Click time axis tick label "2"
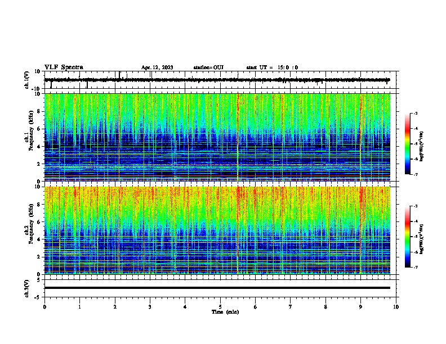 point(115,307)
